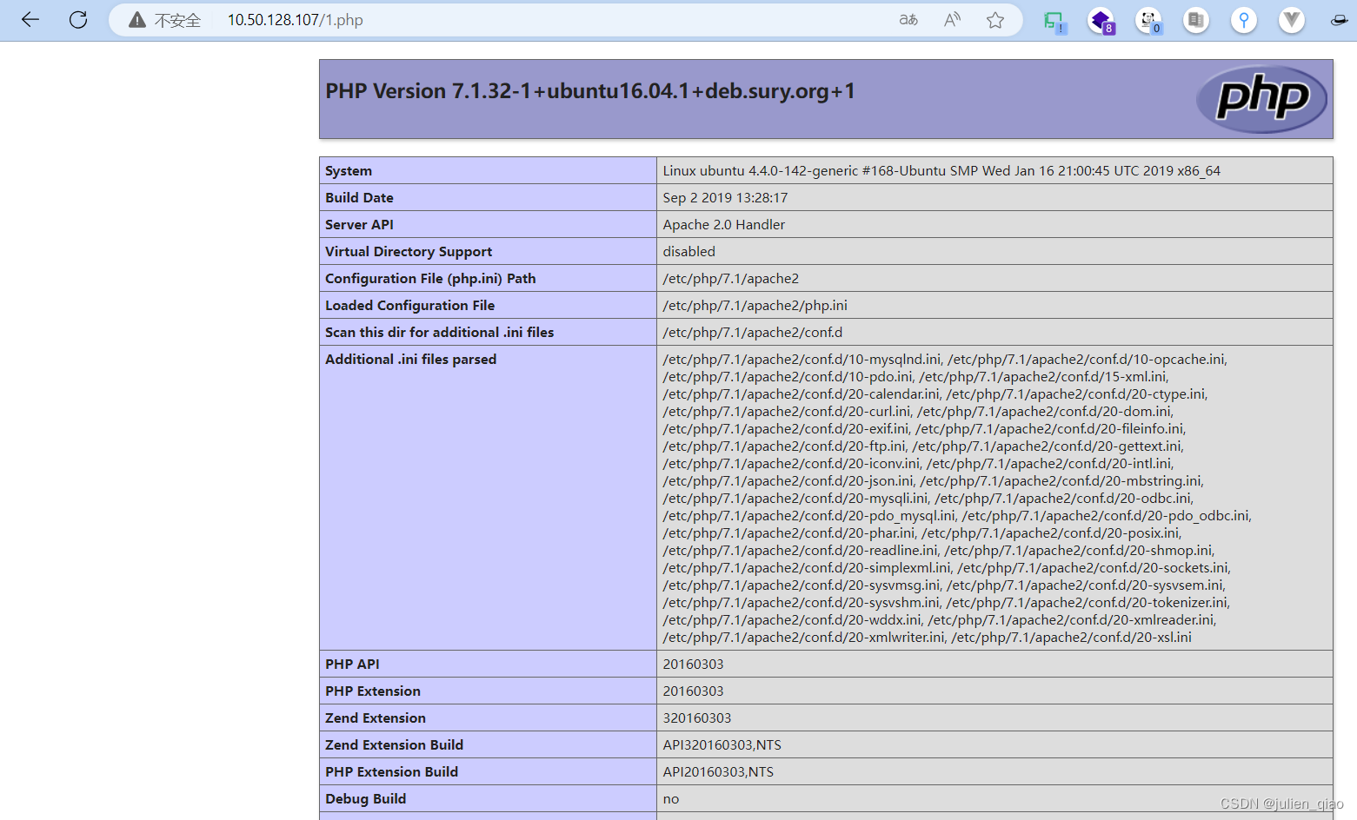Open the blue pin extension icon

[1244, 20]
